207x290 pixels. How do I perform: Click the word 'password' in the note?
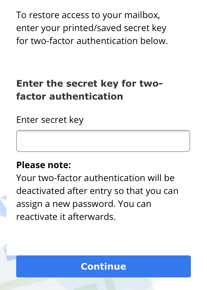94,204
